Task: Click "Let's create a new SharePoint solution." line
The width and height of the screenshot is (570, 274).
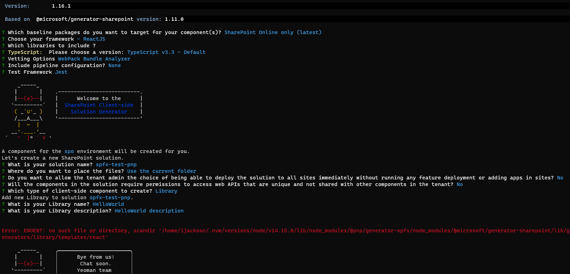Action: pos(63,158)
